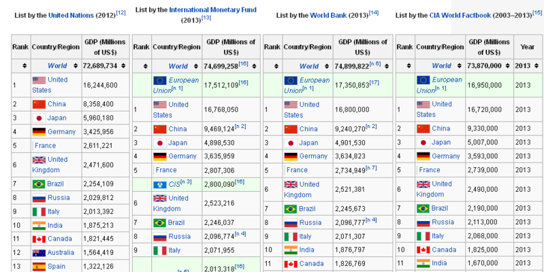Open the CIS link in the IMF table
544x272 pixels.
174,185
